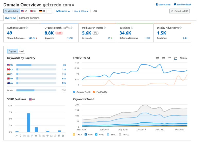Click the 5.6K paid traffic value
Image resolution: width=198 pixels, height=143 pixels.
[x=87, y=33]
